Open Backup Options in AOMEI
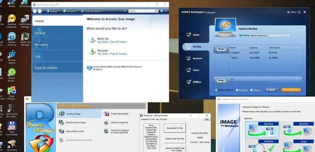 [224, 90]
